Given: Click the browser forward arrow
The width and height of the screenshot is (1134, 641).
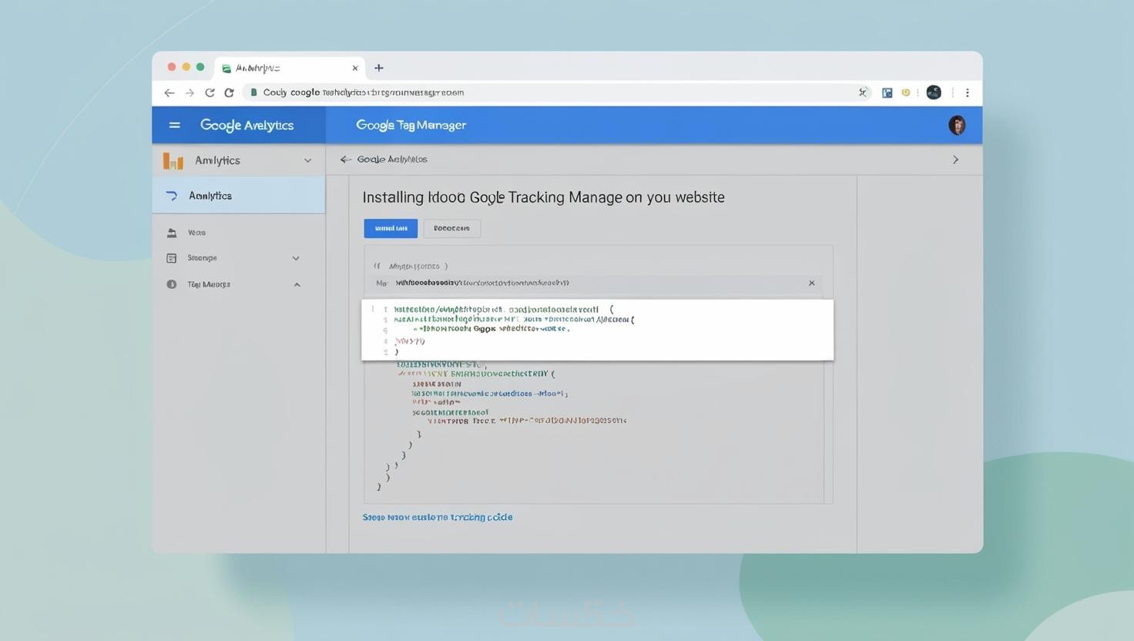Looking at the screenshot, I should (190, 92).
